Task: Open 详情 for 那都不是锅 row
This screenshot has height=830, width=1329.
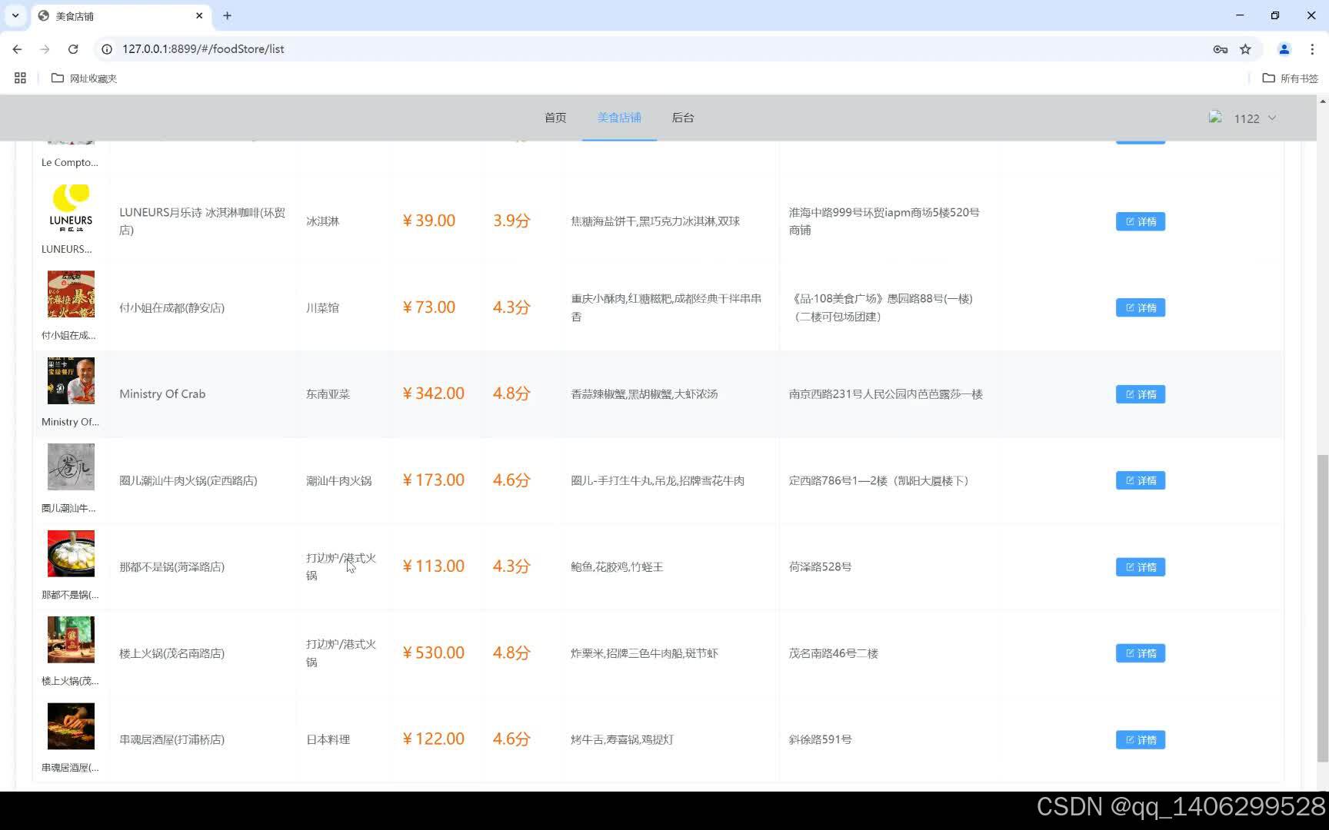Action: coord(1140,567)
